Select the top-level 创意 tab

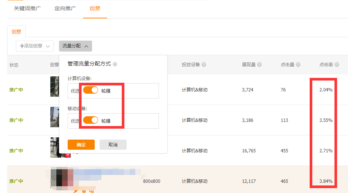click(95, 8)
